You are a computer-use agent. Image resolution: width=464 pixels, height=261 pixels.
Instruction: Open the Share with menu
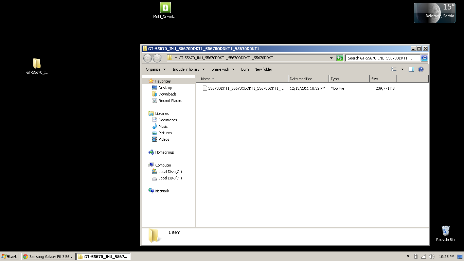tap(223, 69)
